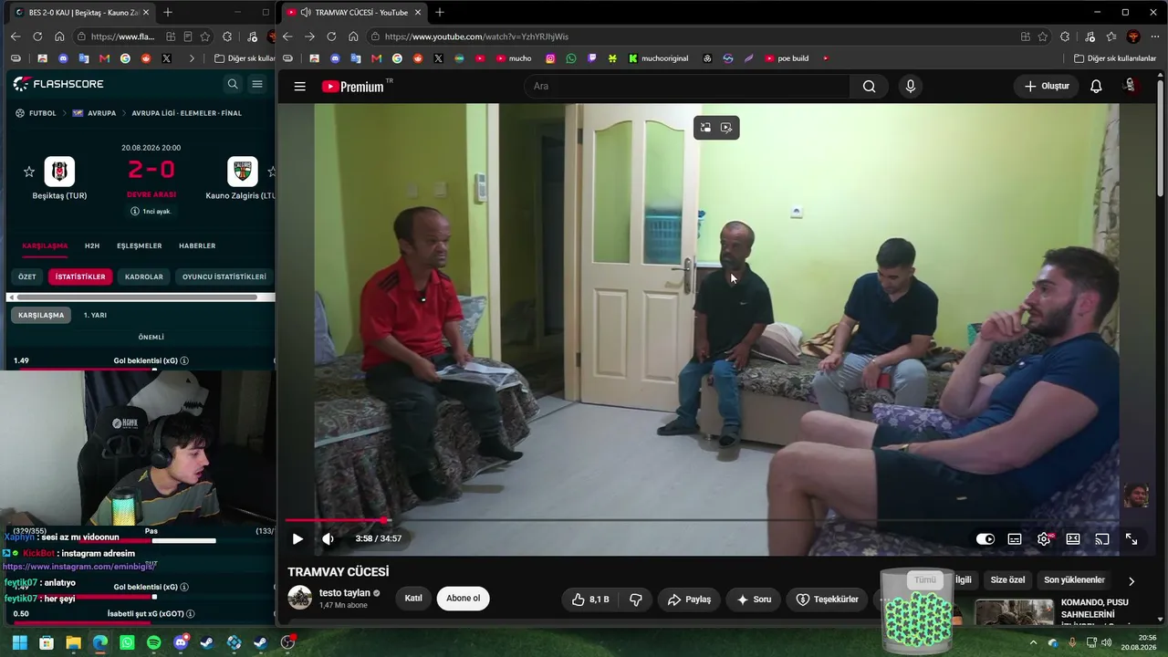Switch to theater mode in player
Viewport: 1168px width, 657px height.
1073,539
